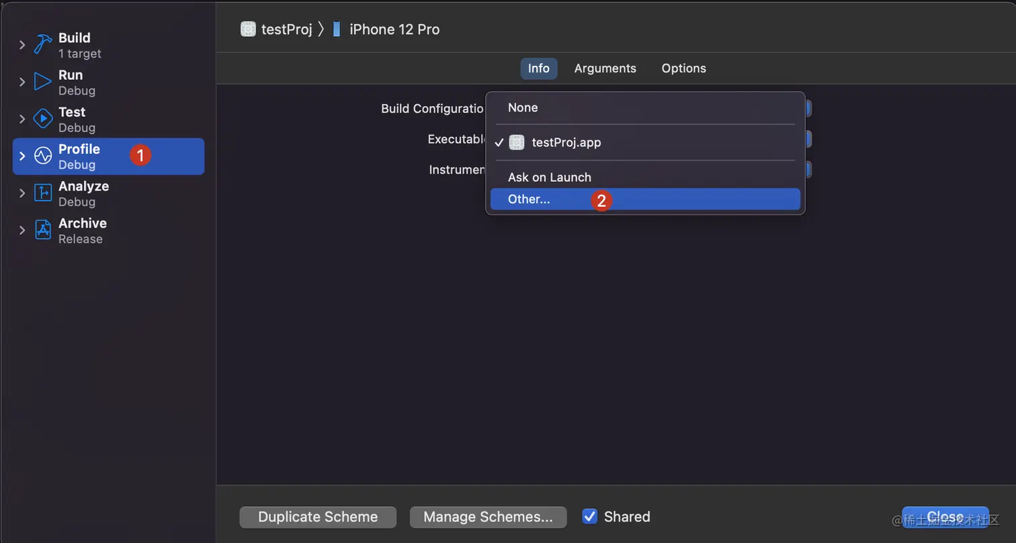Click the testProj scheme name in breadcrumb

tap(286, 30)
